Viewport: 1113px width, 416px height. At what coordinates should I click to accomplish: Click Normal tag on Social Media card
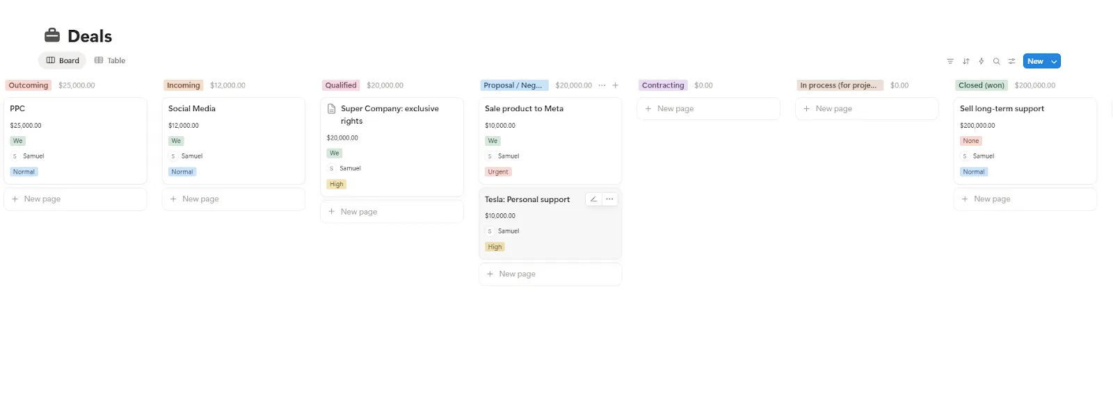point(182,172)
